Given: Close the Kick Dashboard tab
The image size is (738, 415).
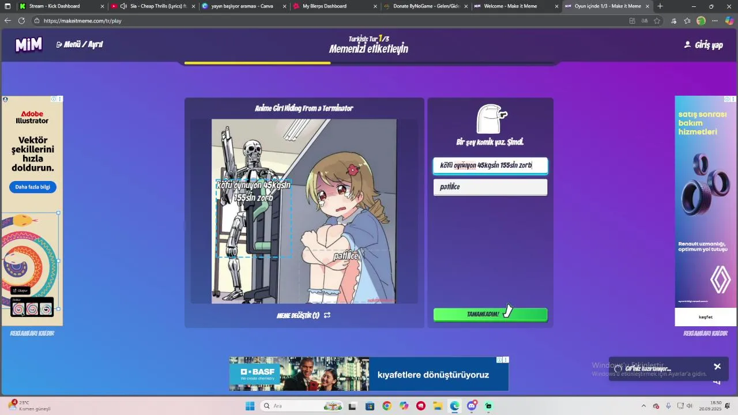Looking at the screenshot, I should (103, 6).
